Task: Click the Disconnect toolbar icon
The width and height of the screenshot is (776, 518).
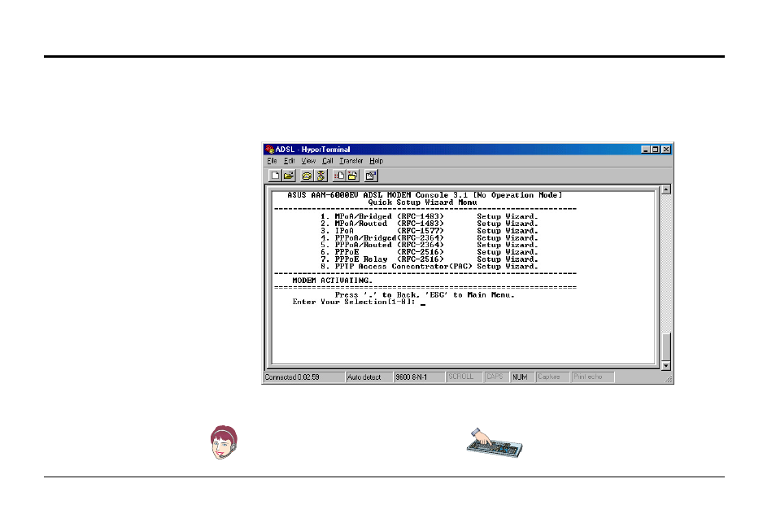Action: point(320,176)
